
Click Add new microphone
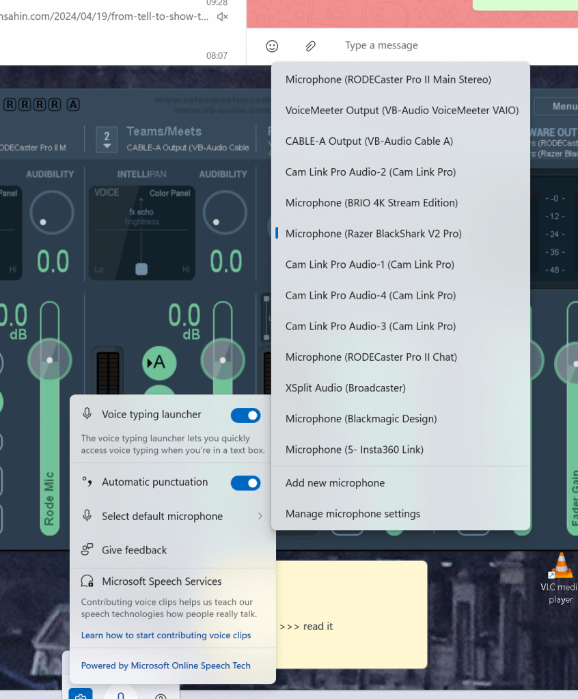400,483
